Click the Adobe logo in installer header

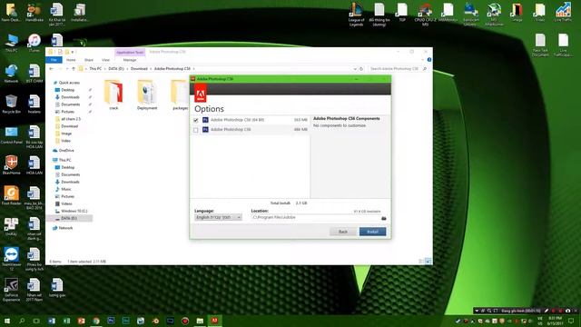tap(201, 94)
